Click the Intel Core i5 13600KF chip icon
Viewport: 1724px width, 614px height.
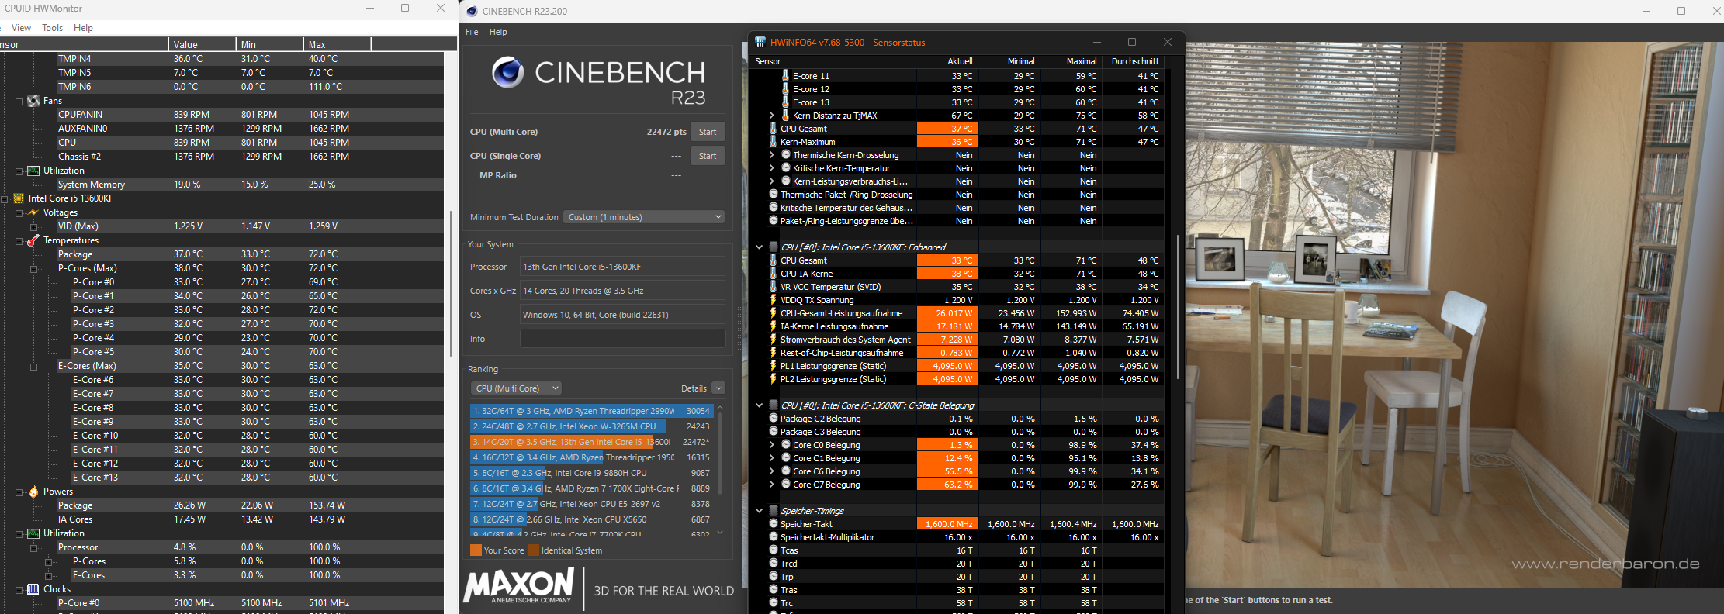[19, 198]
